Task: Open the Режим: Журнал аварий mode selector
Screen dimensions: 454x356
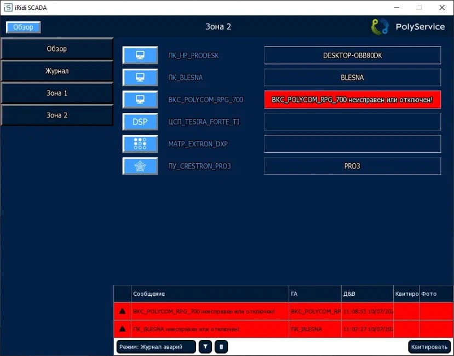Action: (156, 347)
